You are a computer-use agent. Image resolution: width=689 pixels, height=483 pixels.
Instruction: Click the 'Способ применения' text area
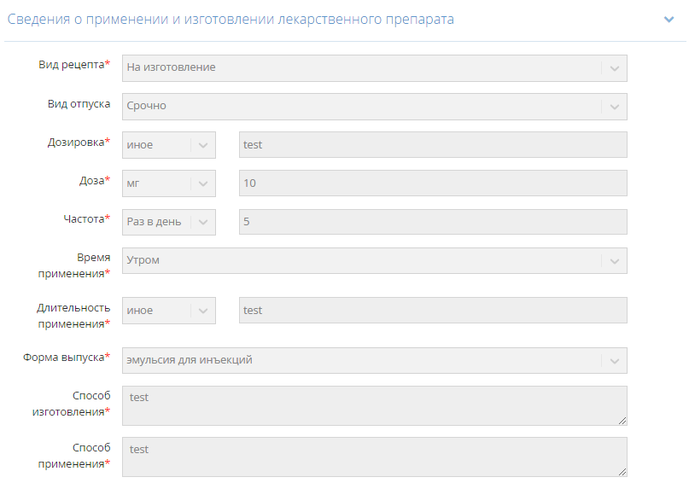pyautogui.click(x=374, y=457)
